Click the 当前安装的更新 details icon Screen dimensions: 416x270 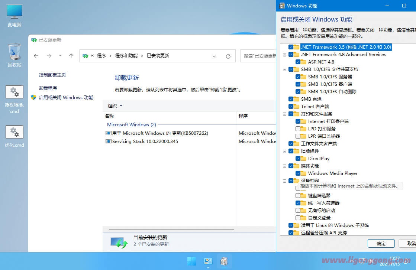(119, 242)
